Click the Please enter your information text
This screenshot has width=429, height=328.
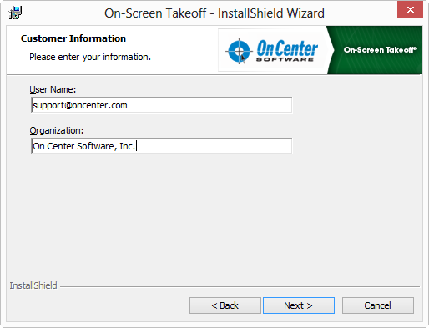pos(90,57)
